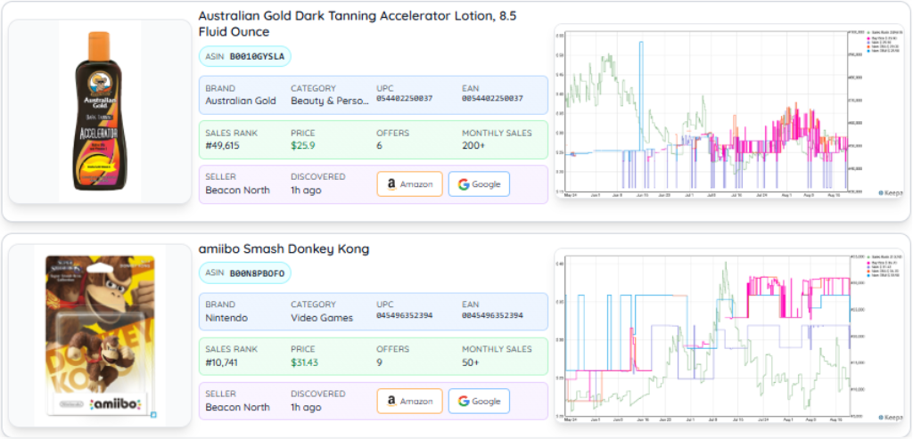This screenshot has height=439, width=913.
Task: Click the Google logo icon on lotion card
Action: (x=464, y=184)
